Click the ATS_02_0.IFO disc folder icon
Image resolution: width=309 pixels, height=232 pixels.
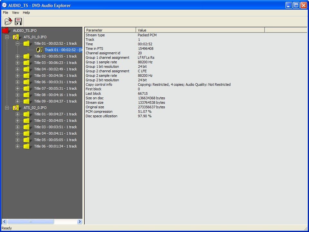coord(16,108)
